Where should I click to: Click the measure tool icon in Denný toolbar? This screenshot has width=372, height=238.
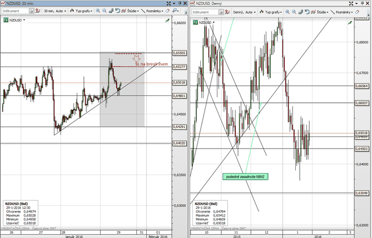(x=301, y=12)
